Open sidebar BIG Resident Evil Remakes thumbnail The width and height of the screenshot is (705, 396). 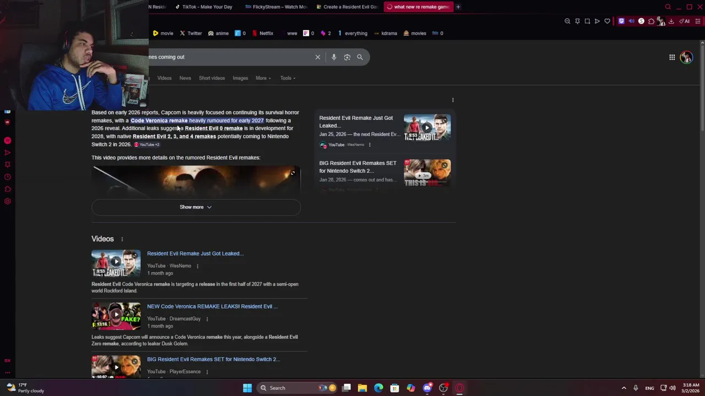tap(427, 173)
